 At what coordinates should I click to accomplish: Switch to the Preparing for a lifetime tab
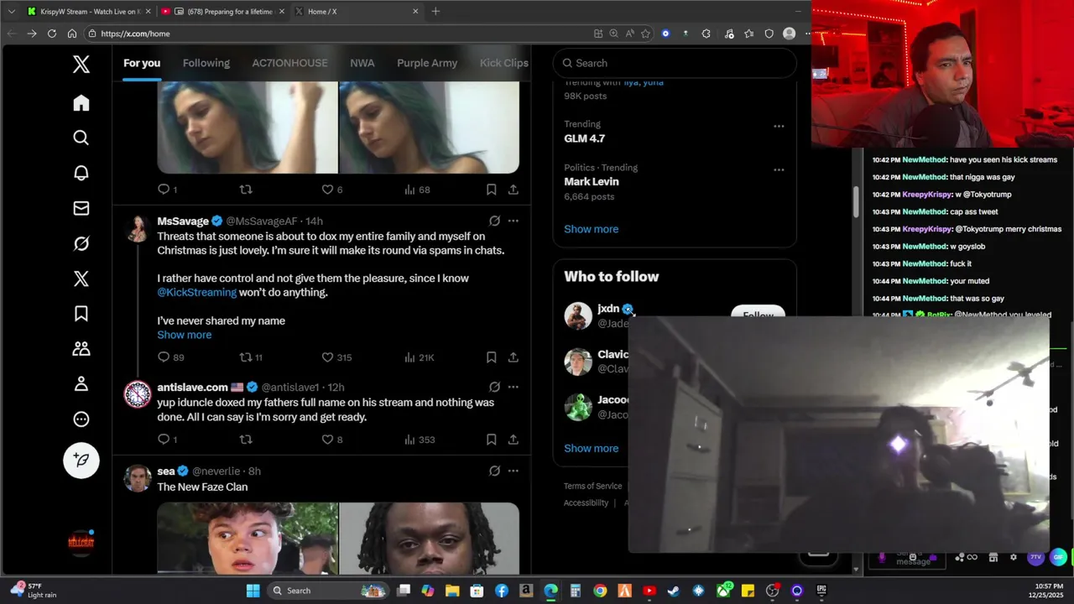point(222,12)
